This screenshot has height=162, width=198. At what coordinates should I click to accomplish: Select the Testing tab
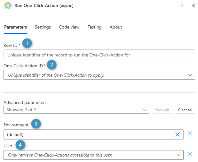(x=94, y=27)
